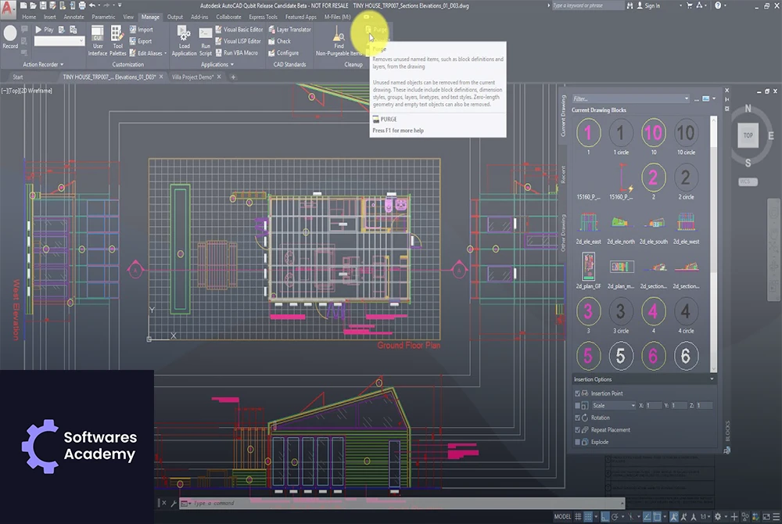
Task: Open the Scale dropdown in Insertion Options
Action: click(633, 406)
